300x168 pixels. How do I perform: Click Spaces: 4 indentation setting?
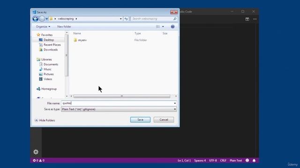(x=200, y=161)
